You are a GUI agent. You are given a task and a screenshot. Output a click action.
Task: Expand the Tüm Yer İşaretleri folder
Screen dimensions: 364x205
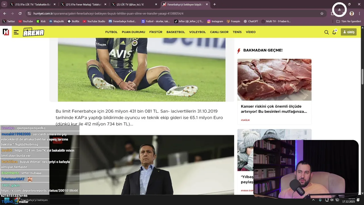point(348,21)
